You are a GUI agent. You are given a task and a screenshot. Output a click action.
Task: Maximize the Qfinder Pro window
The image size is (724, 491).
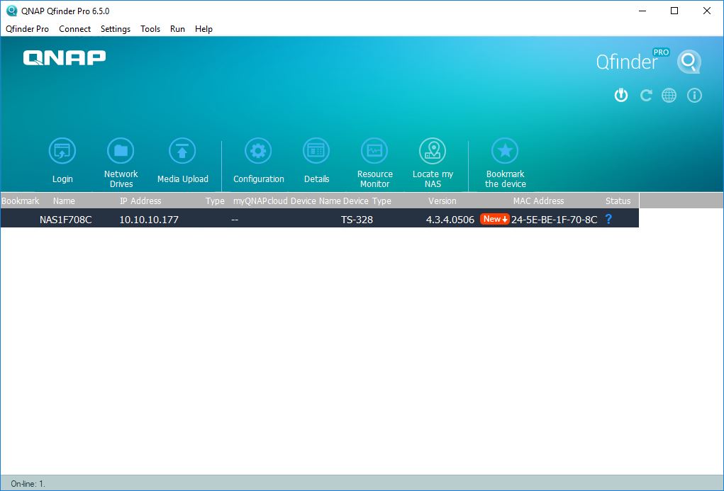pyautogui.click(x=674, y=11)
